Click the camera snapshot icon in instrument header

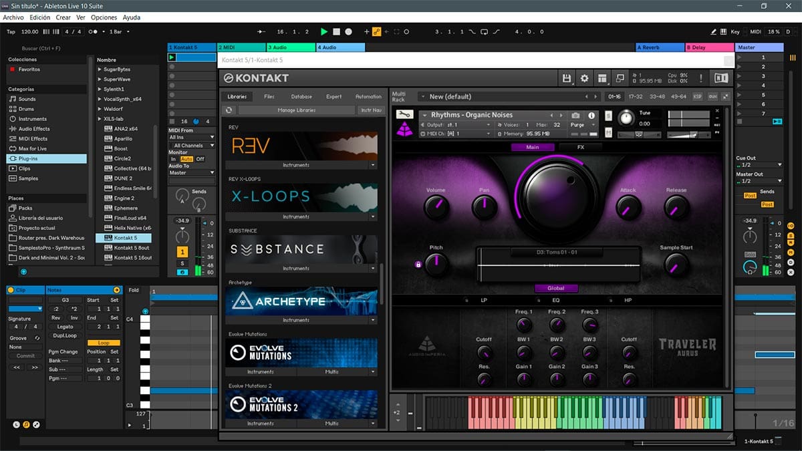(x=575, y=116)
